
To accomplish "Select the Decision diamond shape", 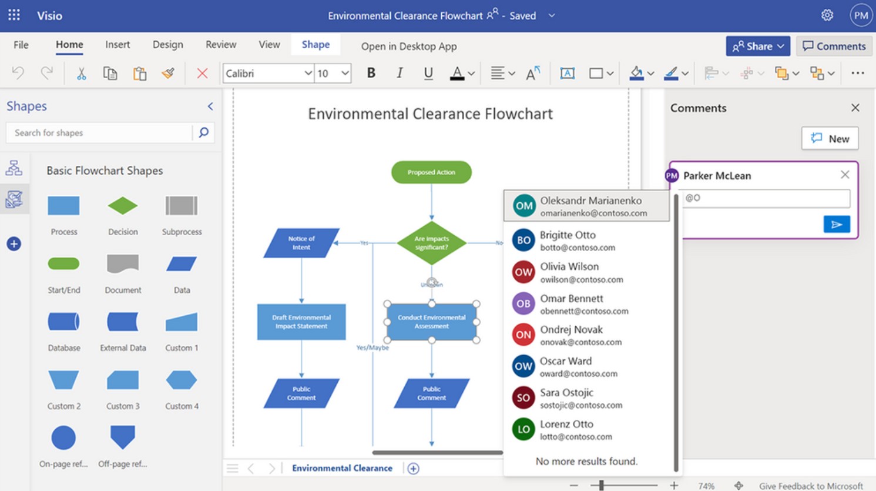I will [x=123, y=206].
